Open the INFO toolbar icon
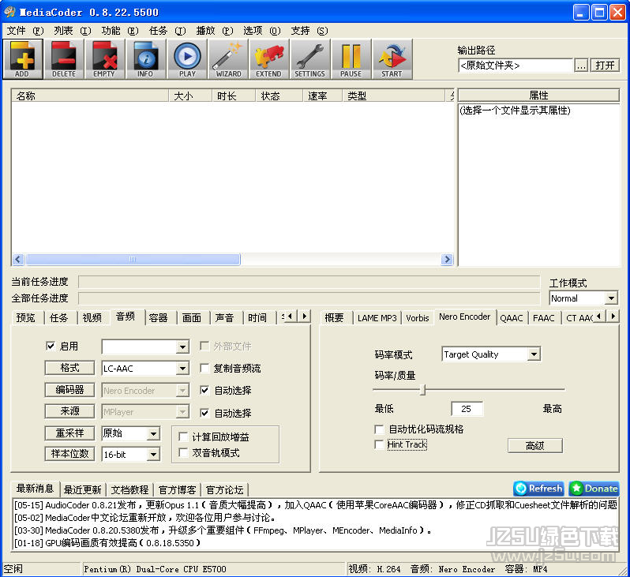 click(145, 59)
